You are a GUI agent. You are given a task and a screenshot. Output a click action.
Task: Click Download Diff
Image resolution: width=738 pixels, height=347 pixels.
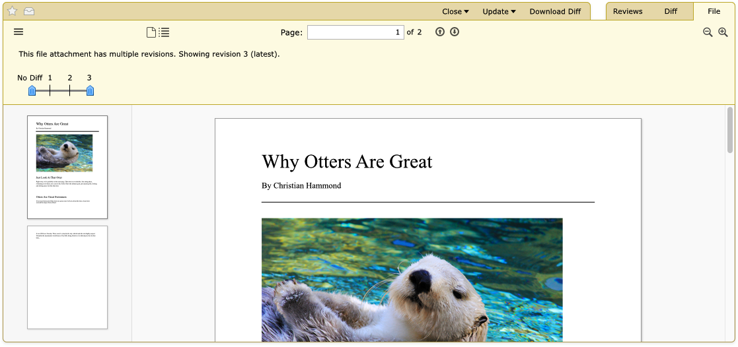coord(555,12)
